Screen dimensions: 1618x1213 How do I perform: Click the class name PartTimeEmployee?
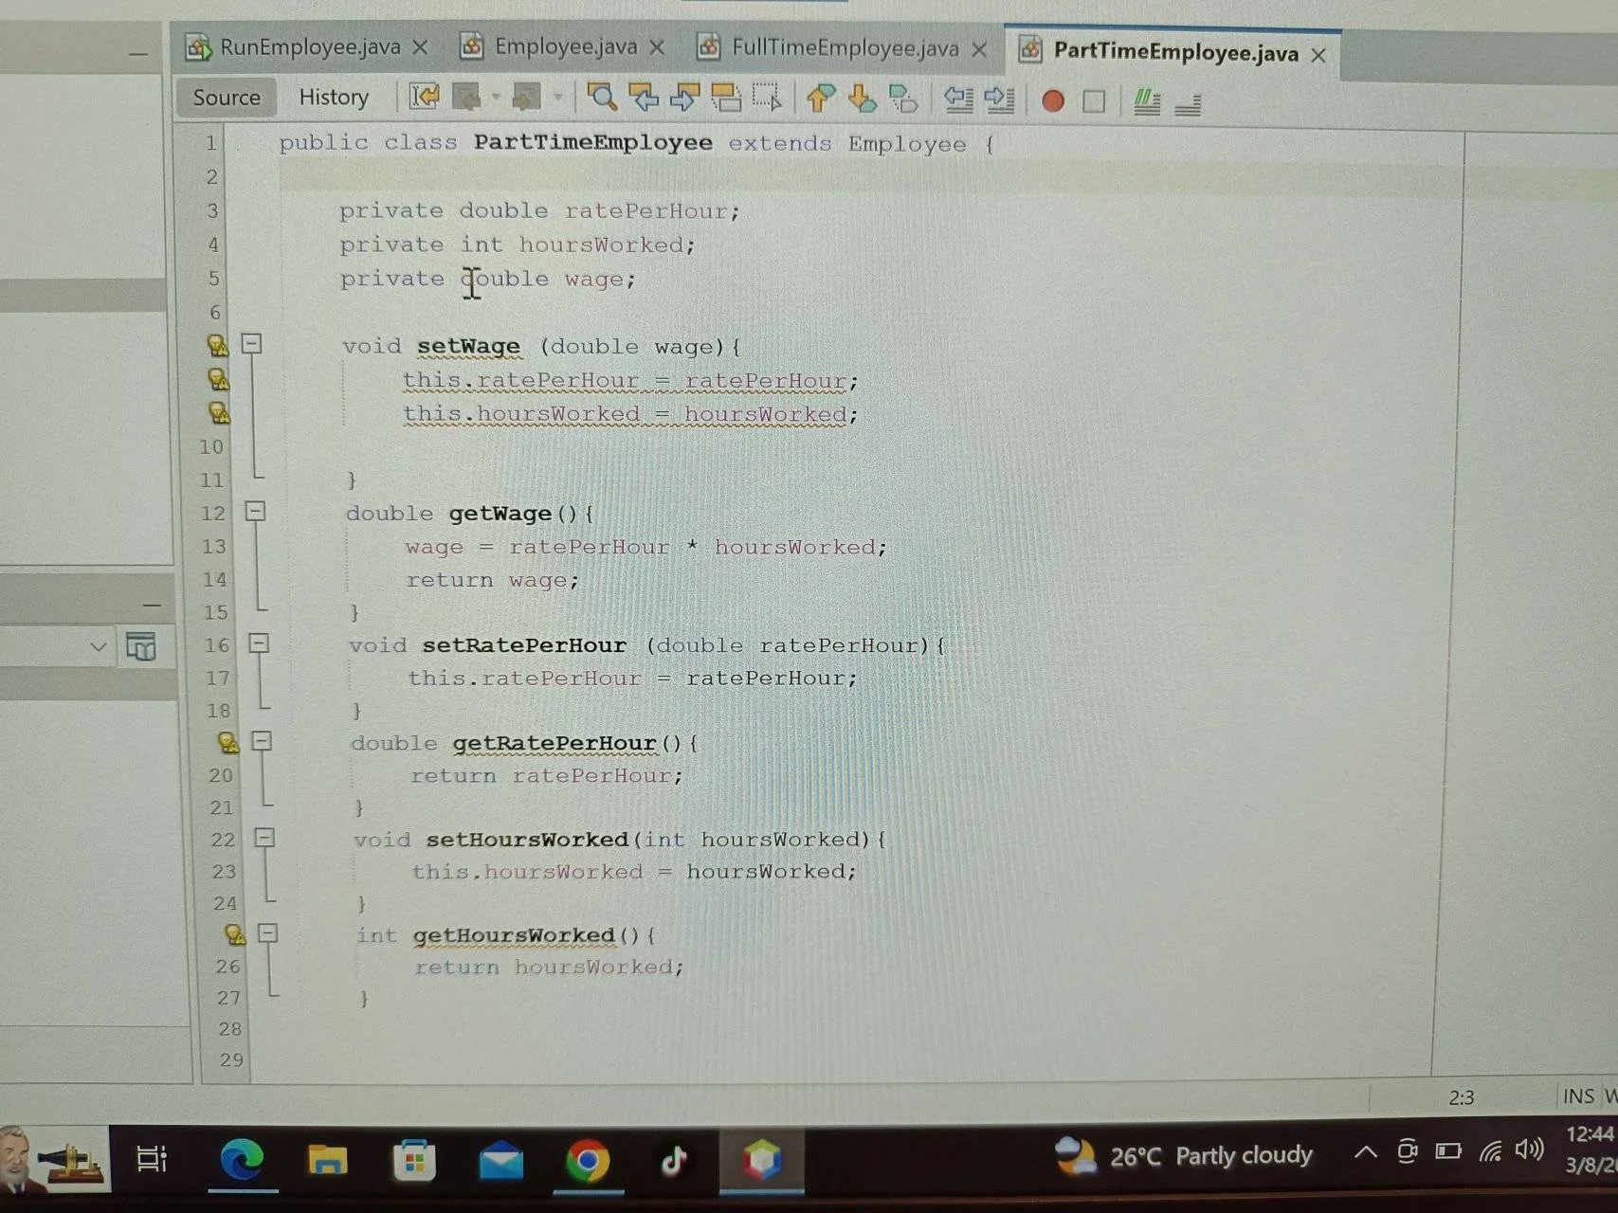pyautogui.click(x=593, y=142)
